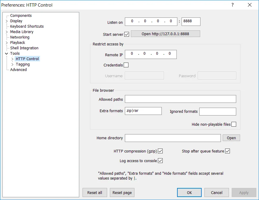Check Hide non-playable files

click(234, 124)
